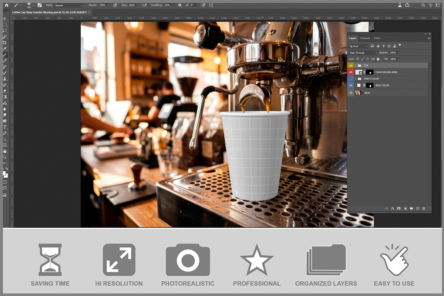Select the Eyedropper tool

pyautogui.click(x=5, y=49)
